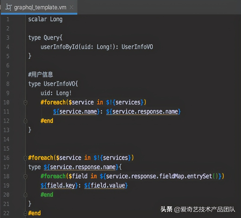Click the closing brace on line 5
Image resolution: width=241 pixels, height=218 pixels.
point(30,56)
